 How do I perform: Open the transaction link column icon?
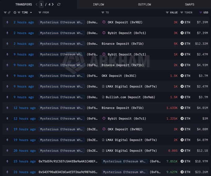pos(9,12)
